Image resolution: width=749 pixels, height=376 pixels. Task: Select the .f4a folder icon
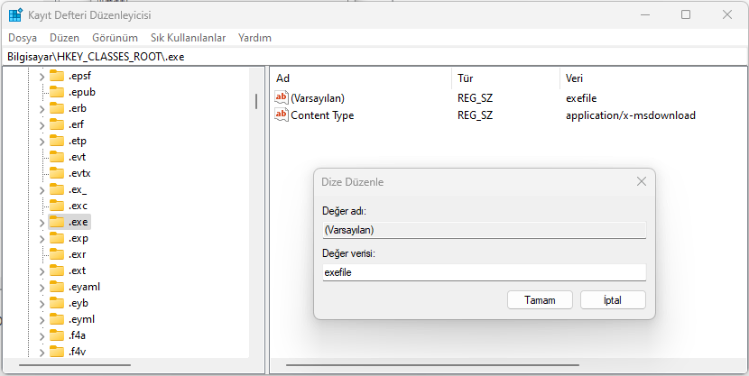pyautogui.click(x=57, y=335)
